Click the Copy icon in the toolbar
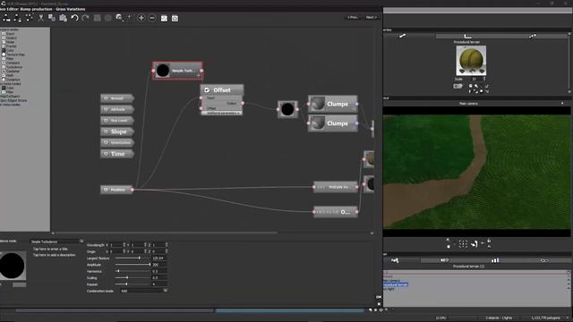Viewport: 573px width, 322px height. tap(52, 18)
